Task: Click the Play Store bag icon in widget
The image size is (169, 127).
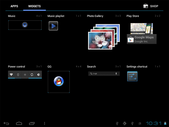Action: (x=131, y=40)
